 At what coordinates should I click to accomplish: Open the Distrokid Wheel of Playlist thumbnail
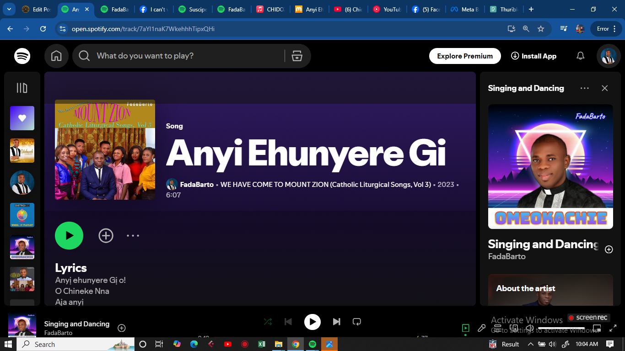coord(22,215)
